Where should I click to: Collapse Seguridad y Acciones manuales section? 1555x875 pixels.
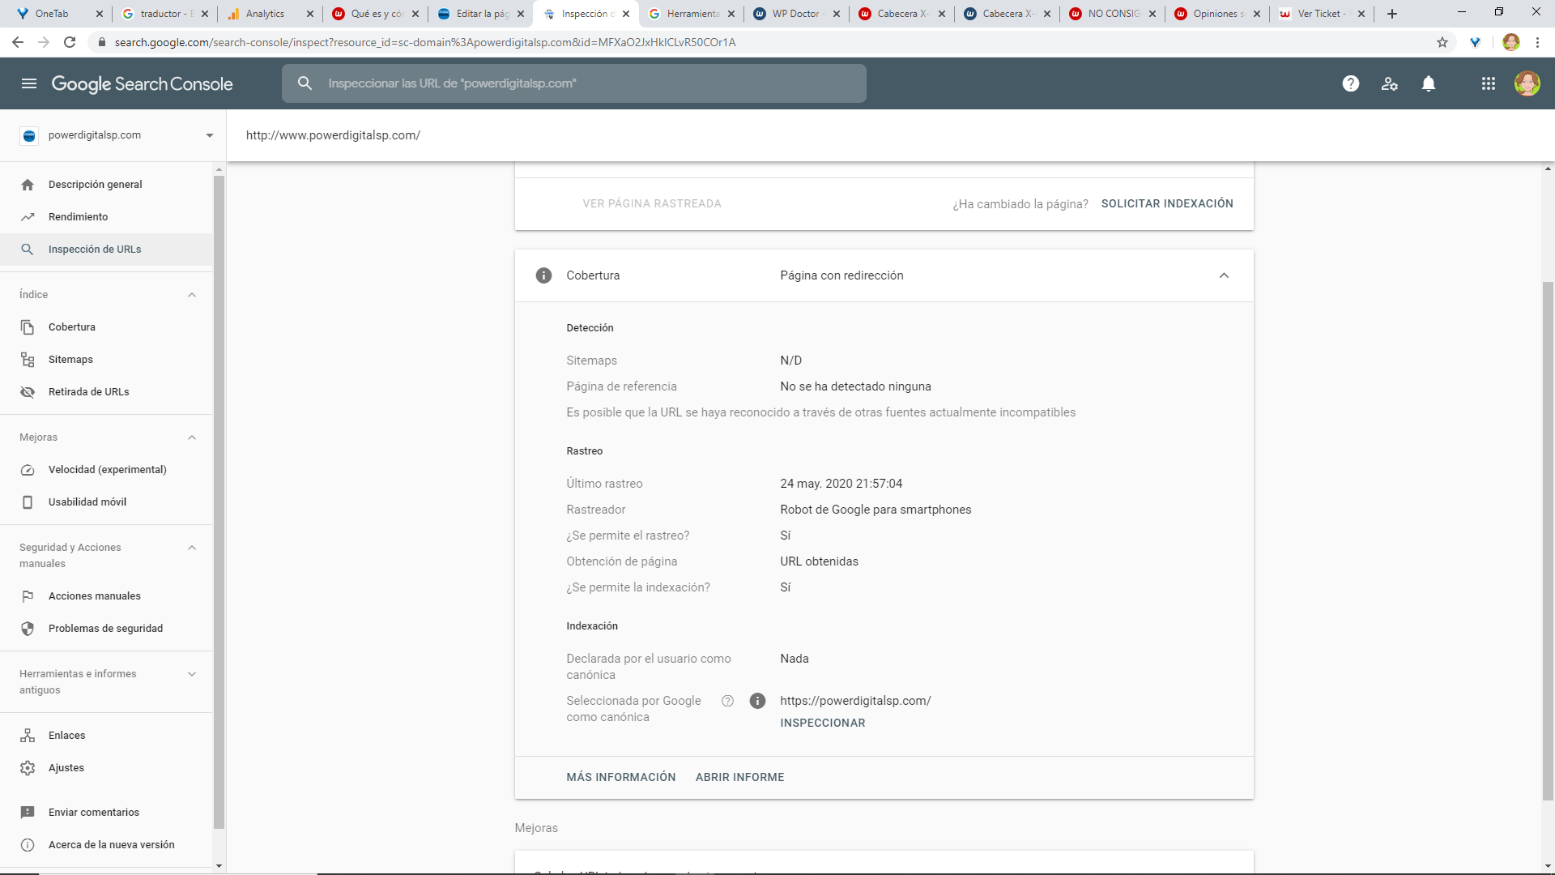point(192,548)
